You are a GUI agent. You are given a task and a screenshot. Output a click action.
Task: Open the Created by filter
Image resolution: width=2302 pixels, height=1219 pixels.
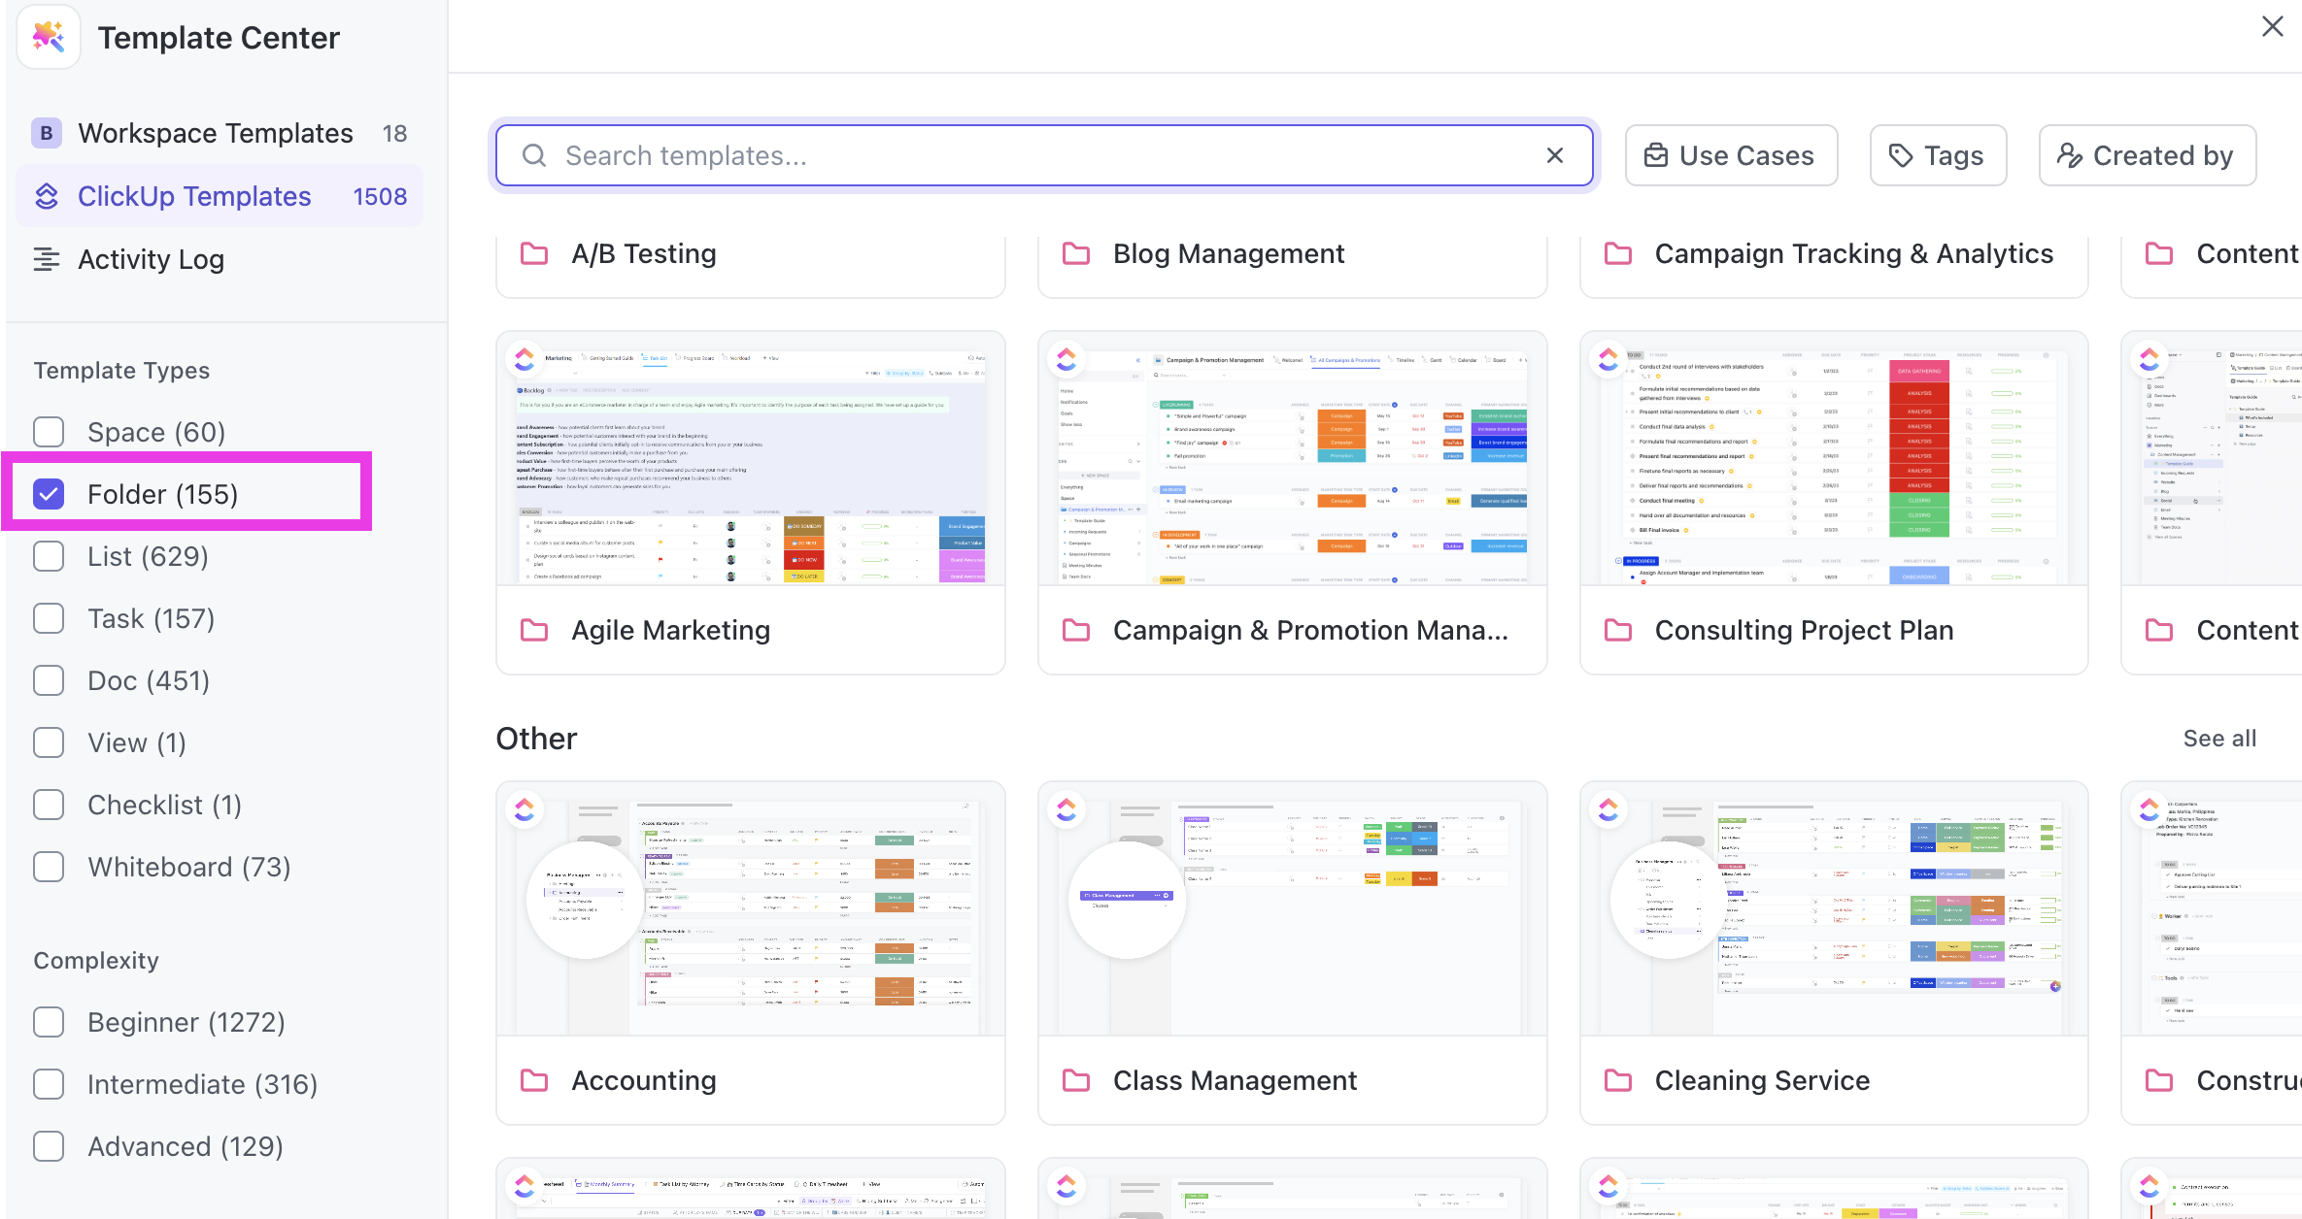point(2147,155)
